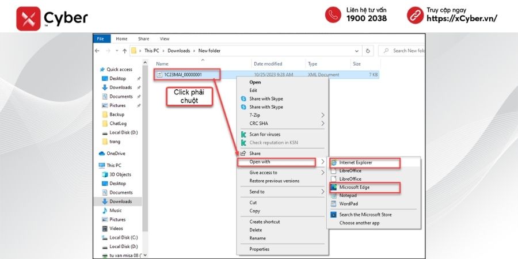Click the Back navigation arrow
518x259 pixels.
coord(97,51)
